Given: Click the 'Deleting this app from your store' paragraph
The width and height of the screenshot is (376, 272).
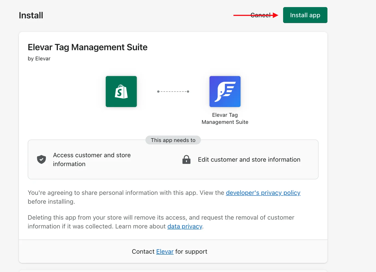Looking at the screenshot, I should pos(161,222).
